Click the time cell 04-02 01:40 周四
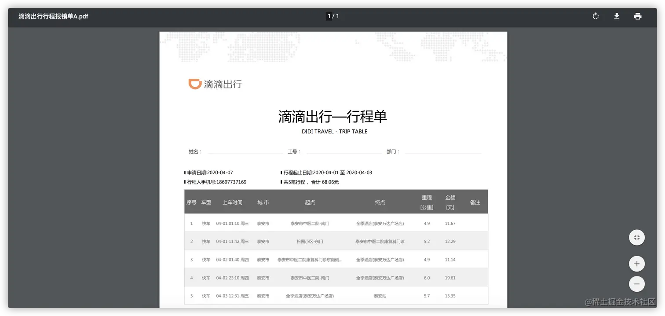 point(232,260)
